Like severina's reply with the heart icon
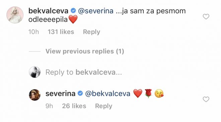Image resolution: width=221 pixels, height=122 pixels. coord(206,99)
